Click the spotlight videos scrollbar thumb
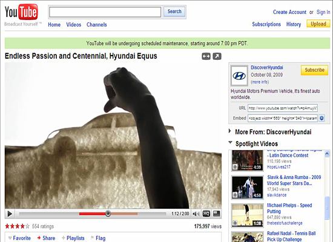The height and width of the screenshot is (242, 333). (327, 208)
